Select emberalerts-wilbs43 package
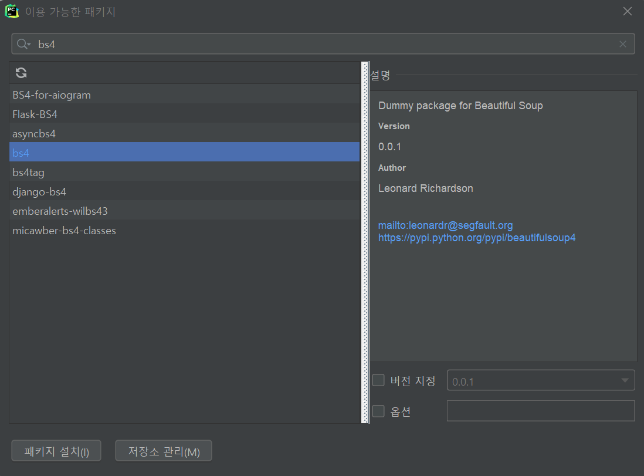The height and width of the screenshot is (476, 644). (x=184, y=211)
